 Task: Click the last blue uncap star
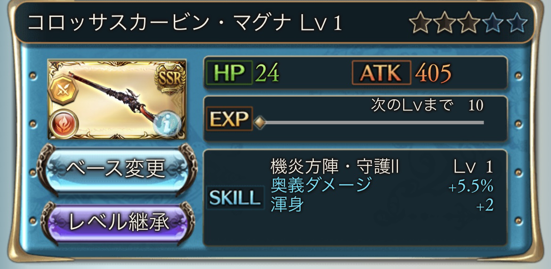click(x=516, y=23)
